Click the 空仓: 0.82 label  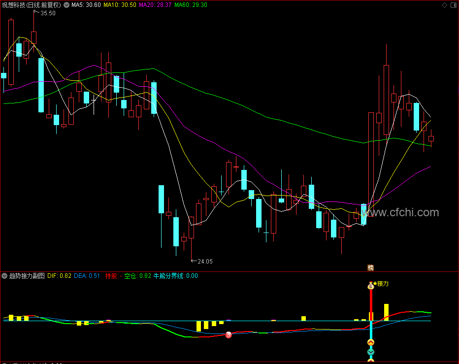click(x=137, y=276)
